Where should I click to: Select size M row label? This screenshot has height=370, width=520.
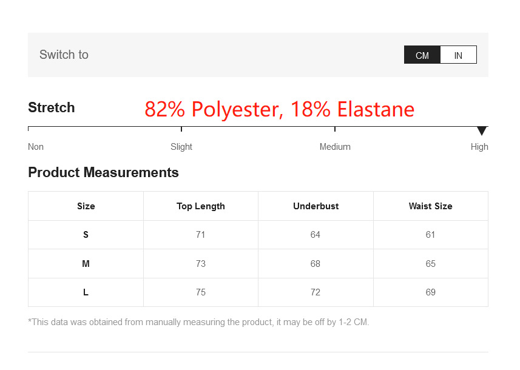[x=86, y=264]
